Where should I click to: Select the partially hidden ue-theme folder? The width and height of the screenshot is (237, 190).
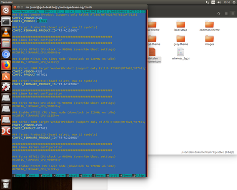coord(154,26)
